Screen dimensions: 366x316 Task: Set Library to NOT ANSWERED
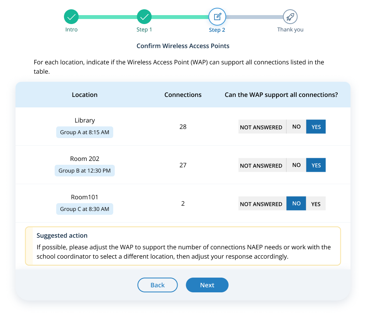pos(261,127)
